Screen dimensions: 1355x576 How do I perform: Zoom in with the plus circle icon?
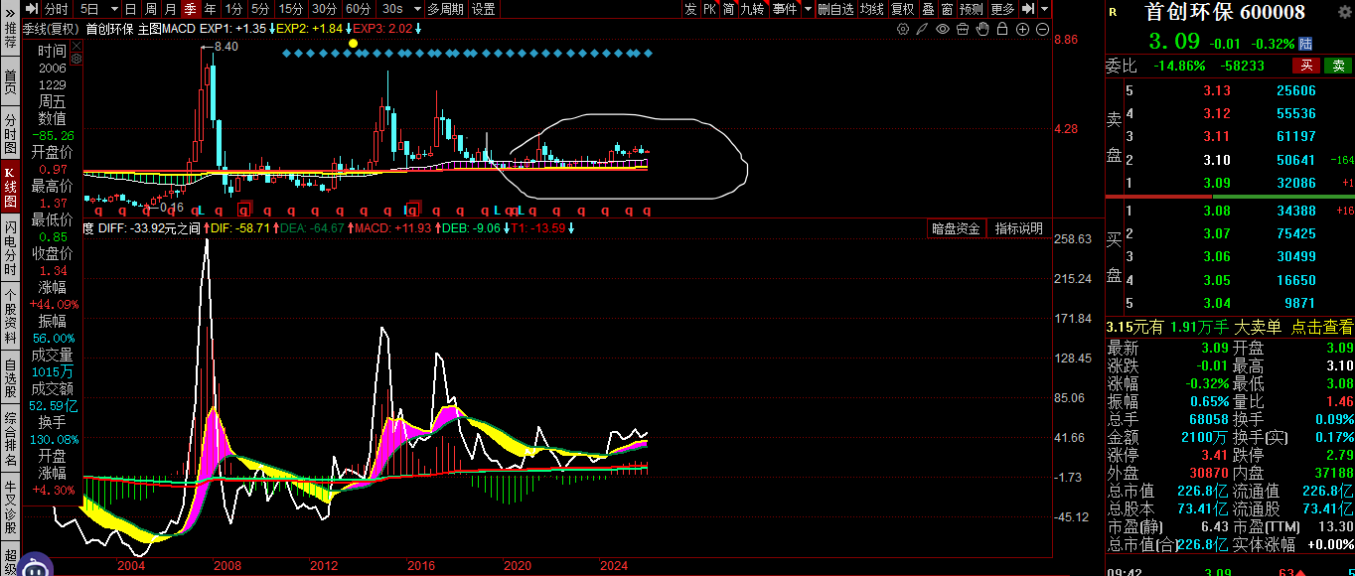tap(1022, 29)
